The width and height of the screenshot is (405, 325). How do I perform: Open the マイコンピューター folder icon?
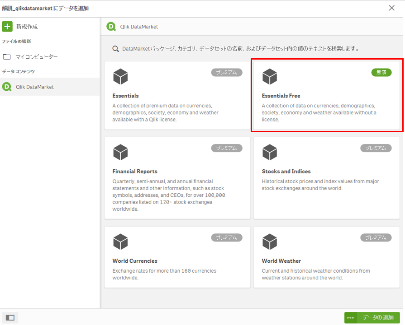pos(7,56)
